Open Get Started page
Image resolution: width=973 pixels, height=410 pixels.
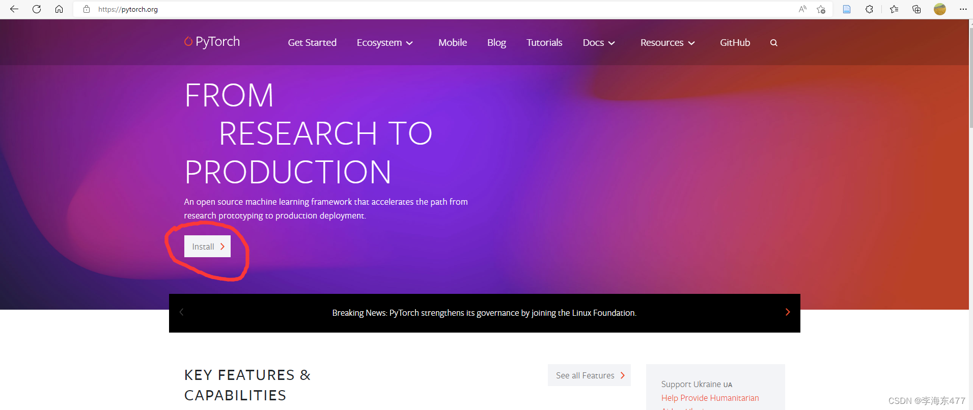(312, 43)
